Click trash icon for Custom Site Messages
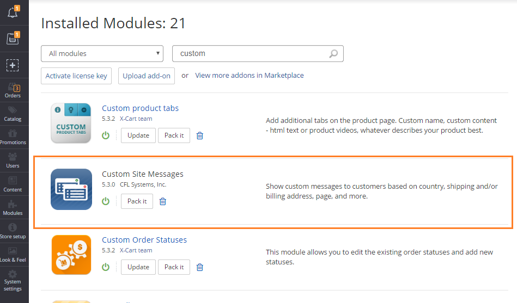517x303 pixels. [163, 201]
